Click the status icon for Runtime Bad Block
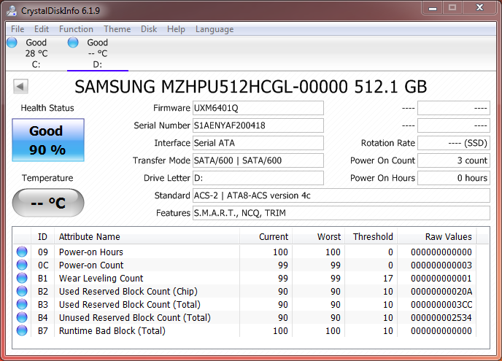This screenshot has width=502, height=361. click(22, 331)
